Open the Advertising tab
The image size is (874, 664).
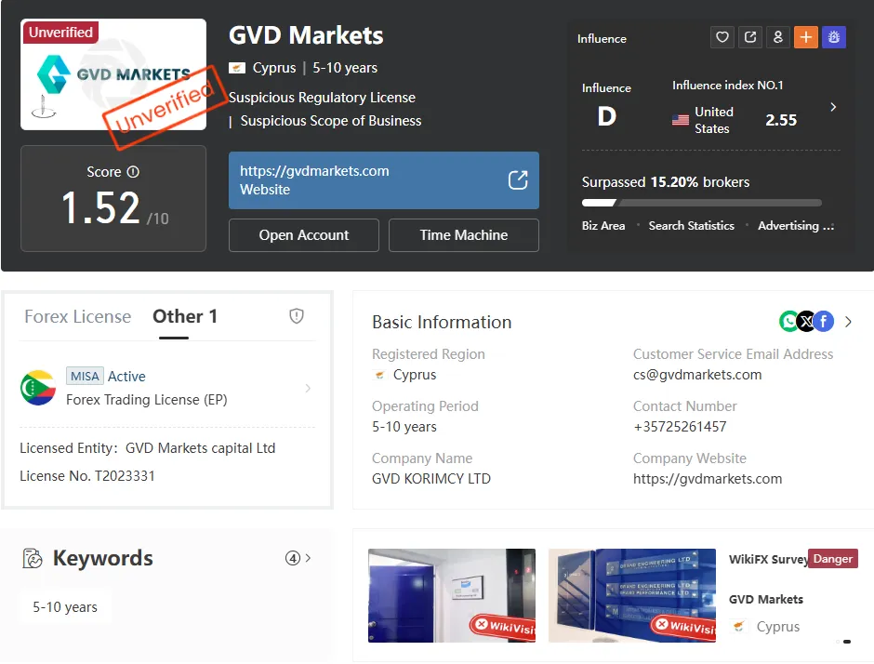coord(795,226)
